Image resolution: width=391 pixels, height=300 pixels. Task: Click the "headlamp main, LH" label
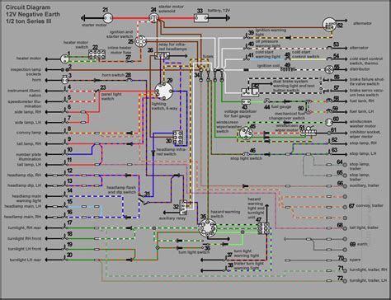23,206
